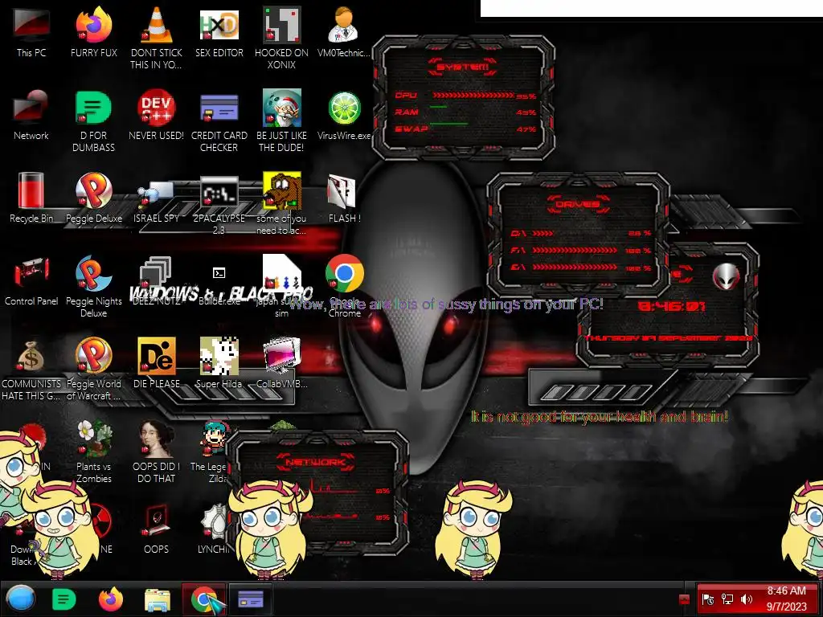Viewport: 823px width, 617px height.
Task: Launch Firefox from the taskbar
Action: [111, 599]
